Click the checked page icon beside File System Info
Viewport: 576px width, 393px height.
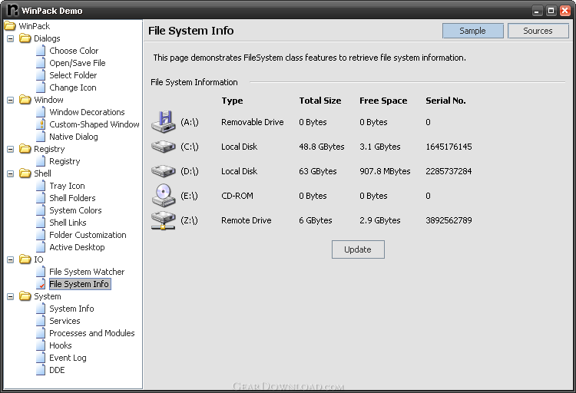(x=41, y=284)
